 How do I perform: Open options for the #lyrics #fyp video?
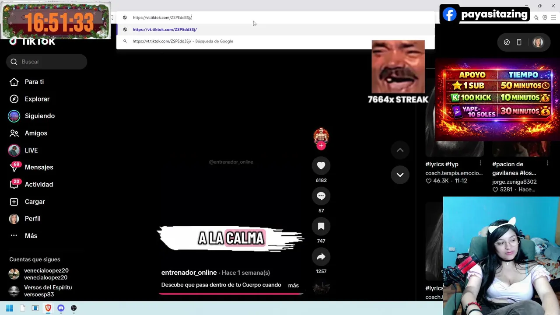point(480,163)
